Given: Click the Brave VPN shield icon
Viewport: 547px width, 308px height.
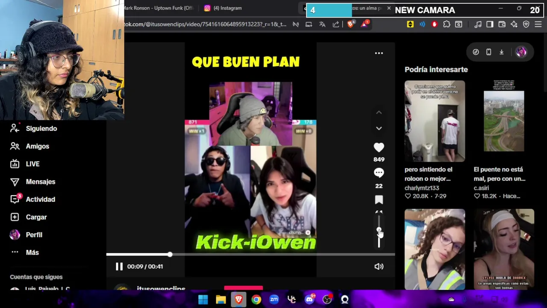Looking at the screenshot, I should 526,24.
